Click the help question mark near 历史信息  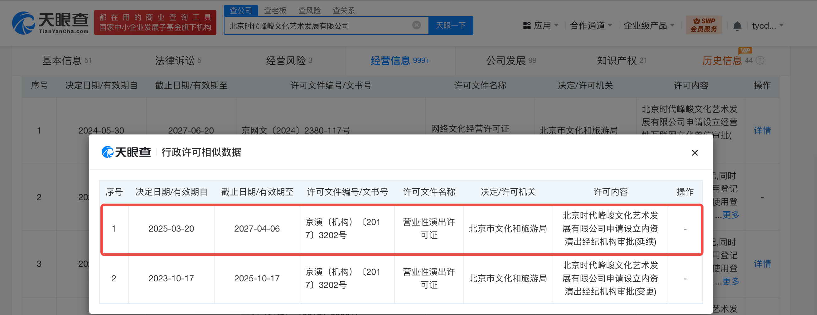(760, 60)
